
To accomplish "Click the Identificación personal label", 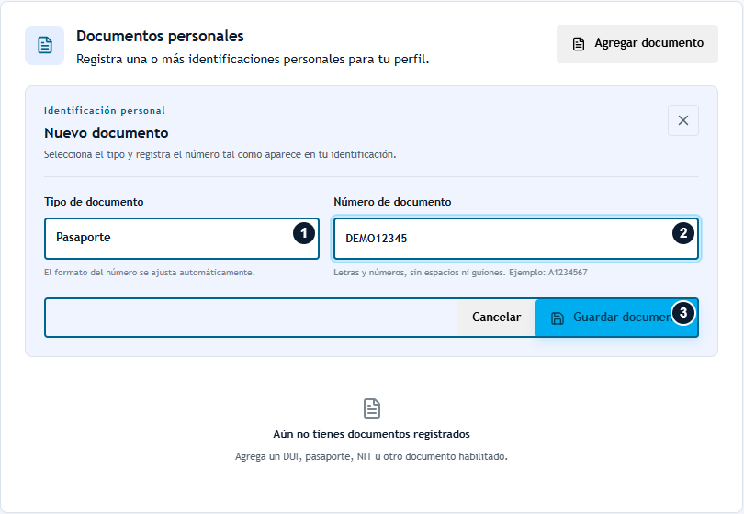I will (105, 110).
